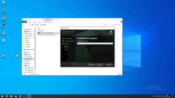This screenshot has height=98, width=175.
Task: Go back in the Explorer window
Action: coord(24,25)
